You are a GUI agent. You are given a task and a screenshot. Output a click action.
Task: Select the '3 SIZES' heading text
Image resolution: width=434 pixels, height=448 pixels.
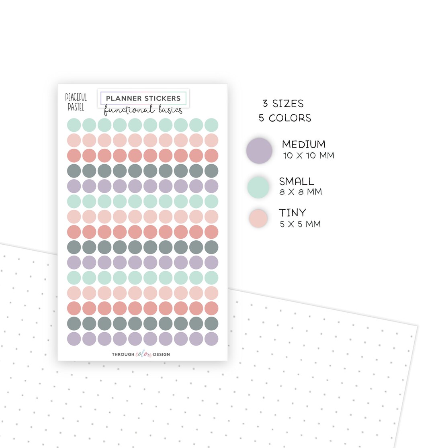(283, 103)
